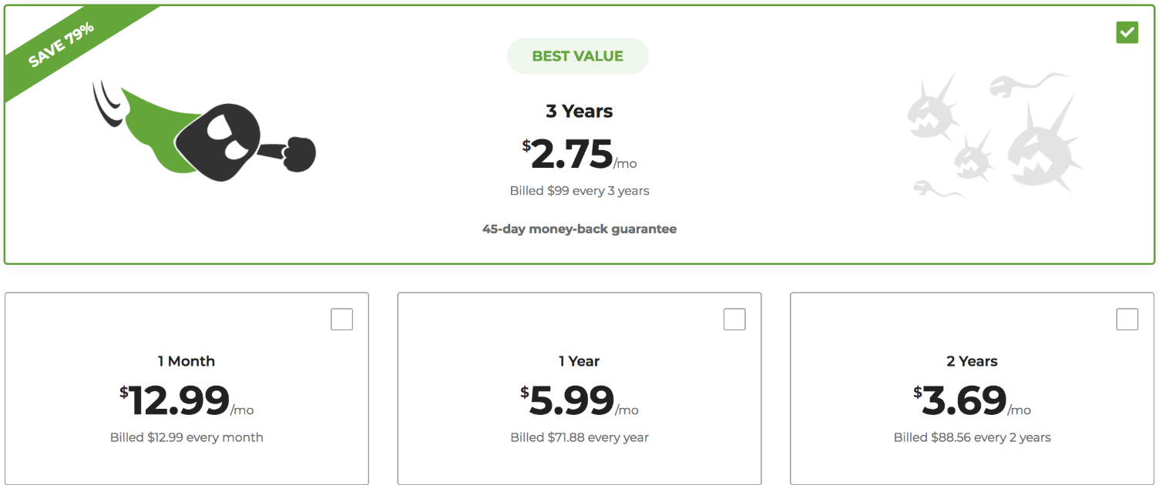Click the $5.99/mo price

pyautogui.click(x=579, y=400)
